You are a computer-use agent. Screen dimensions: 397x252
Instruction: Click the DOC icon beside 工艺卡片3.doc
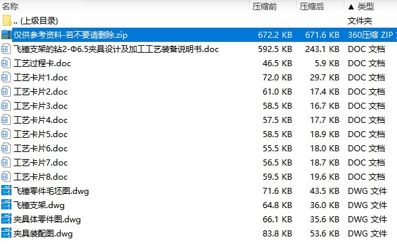point(5,105)
